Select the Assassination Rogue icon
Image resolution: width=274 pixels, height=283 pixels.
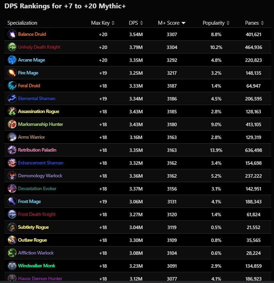(12, 111)
